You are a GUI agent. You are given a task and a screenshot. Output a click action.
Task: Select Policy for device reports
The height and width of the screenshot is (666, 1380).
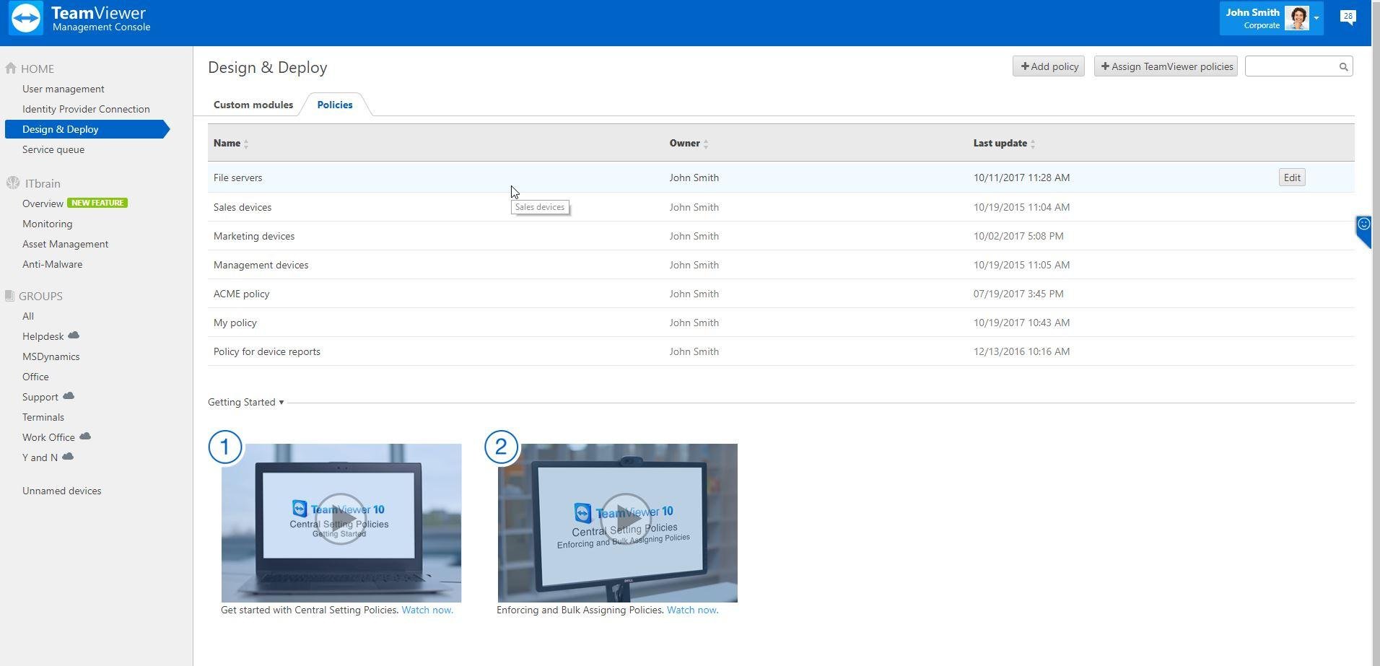click(x=781, y=351)
